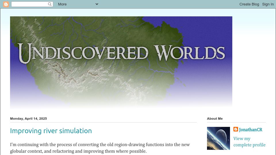Open the More dropdown menu

78,4
